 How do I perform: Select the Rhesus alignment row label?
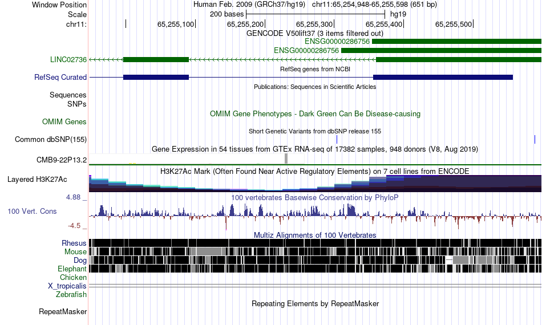(74, 243)
